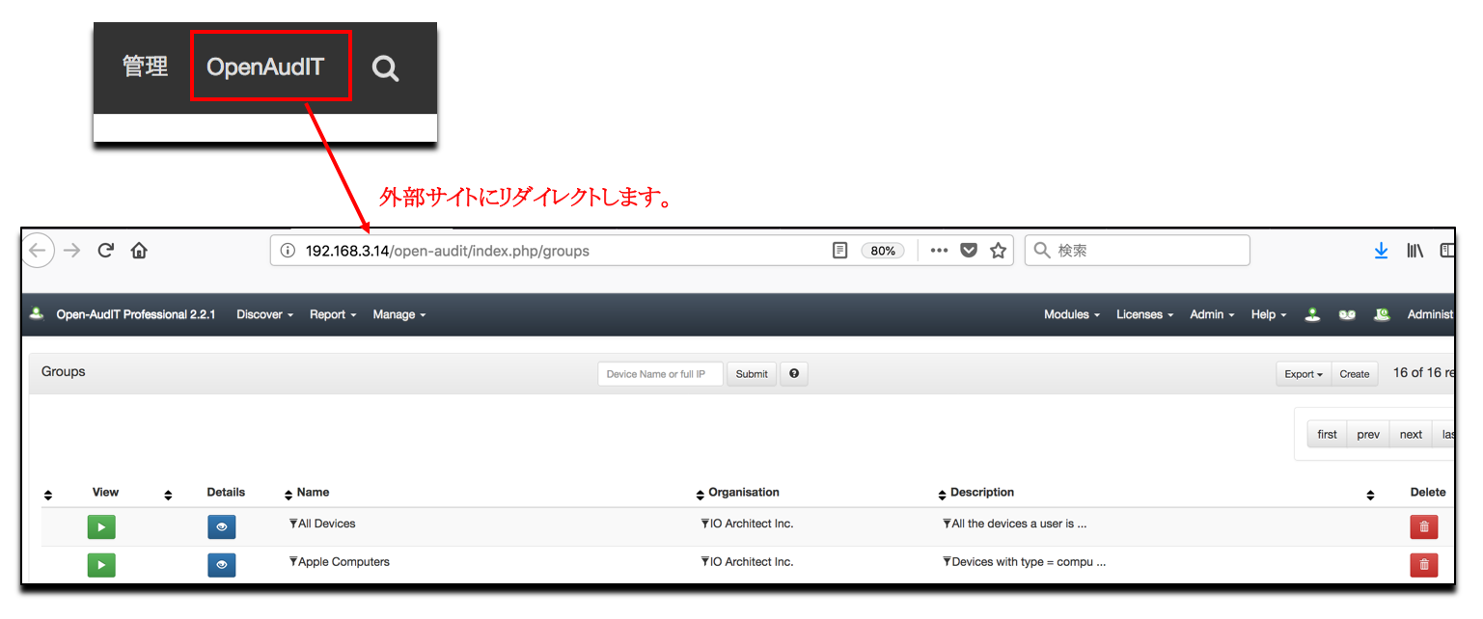Sort by the Delete column arrows
Screen dimensions: 1483x619
pyautogui.click(x=1370, y=495)
